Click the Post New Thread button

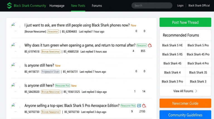pos(185,22)
